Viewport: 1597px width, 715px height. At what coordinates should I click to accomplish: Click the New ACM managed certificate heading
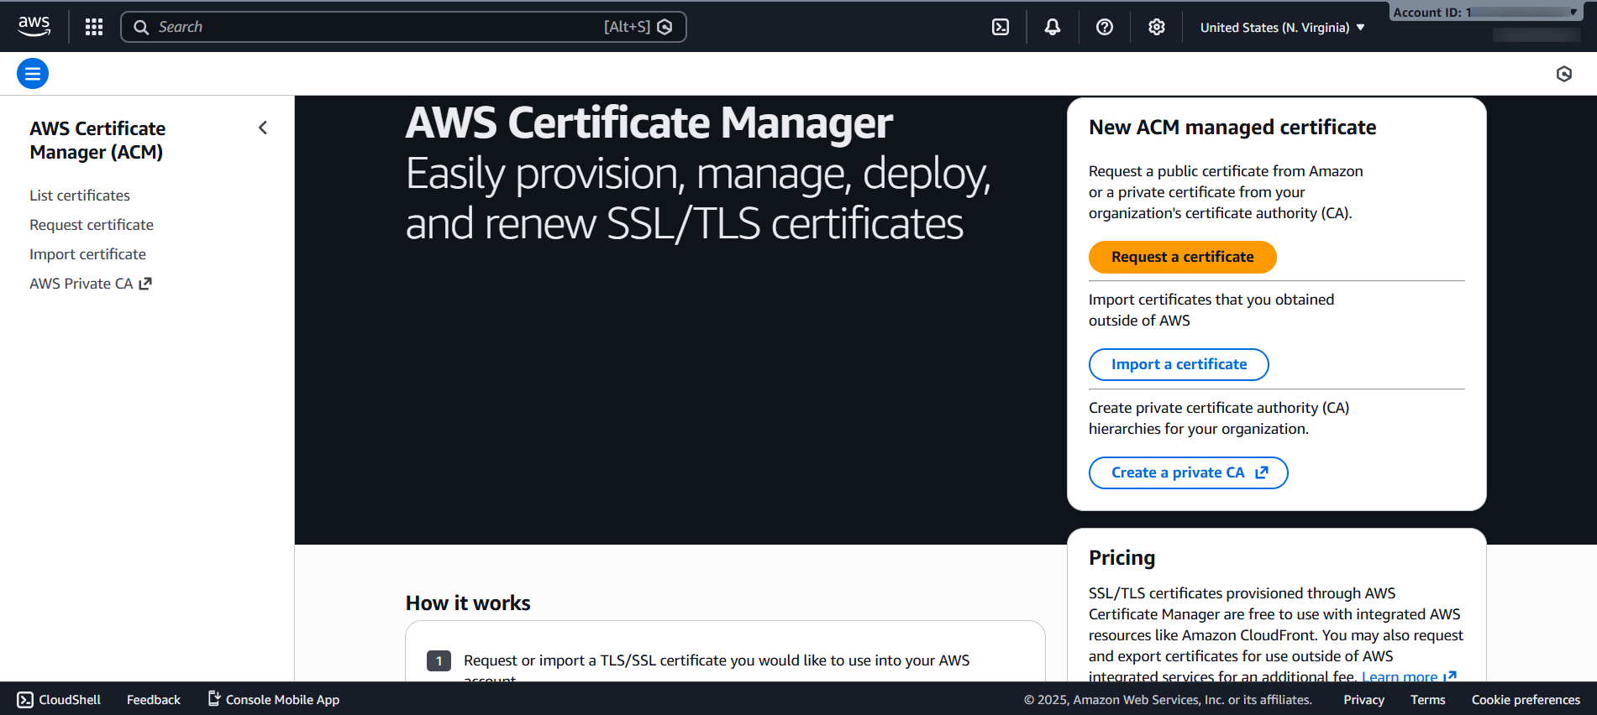pos(1232,127)
